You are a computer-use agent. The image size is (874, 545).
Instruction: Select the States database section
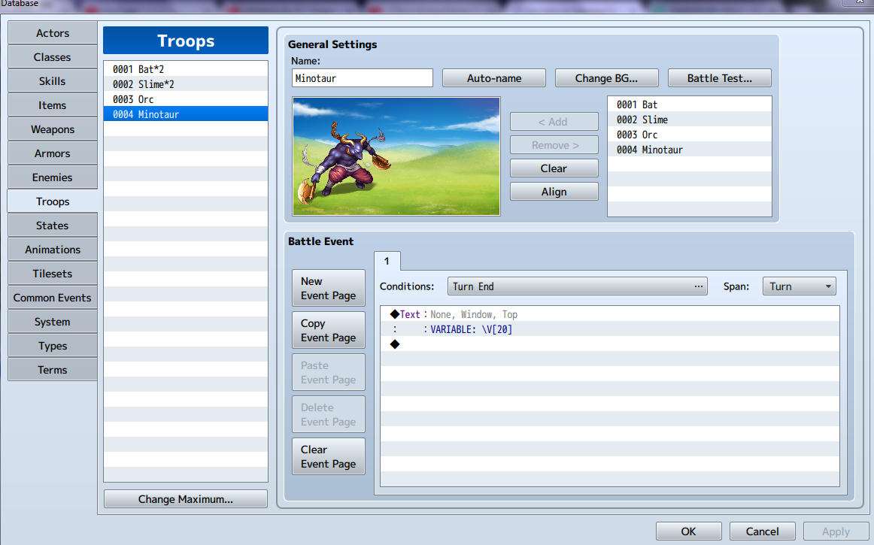pyautogui.click(x=52, y=225)
